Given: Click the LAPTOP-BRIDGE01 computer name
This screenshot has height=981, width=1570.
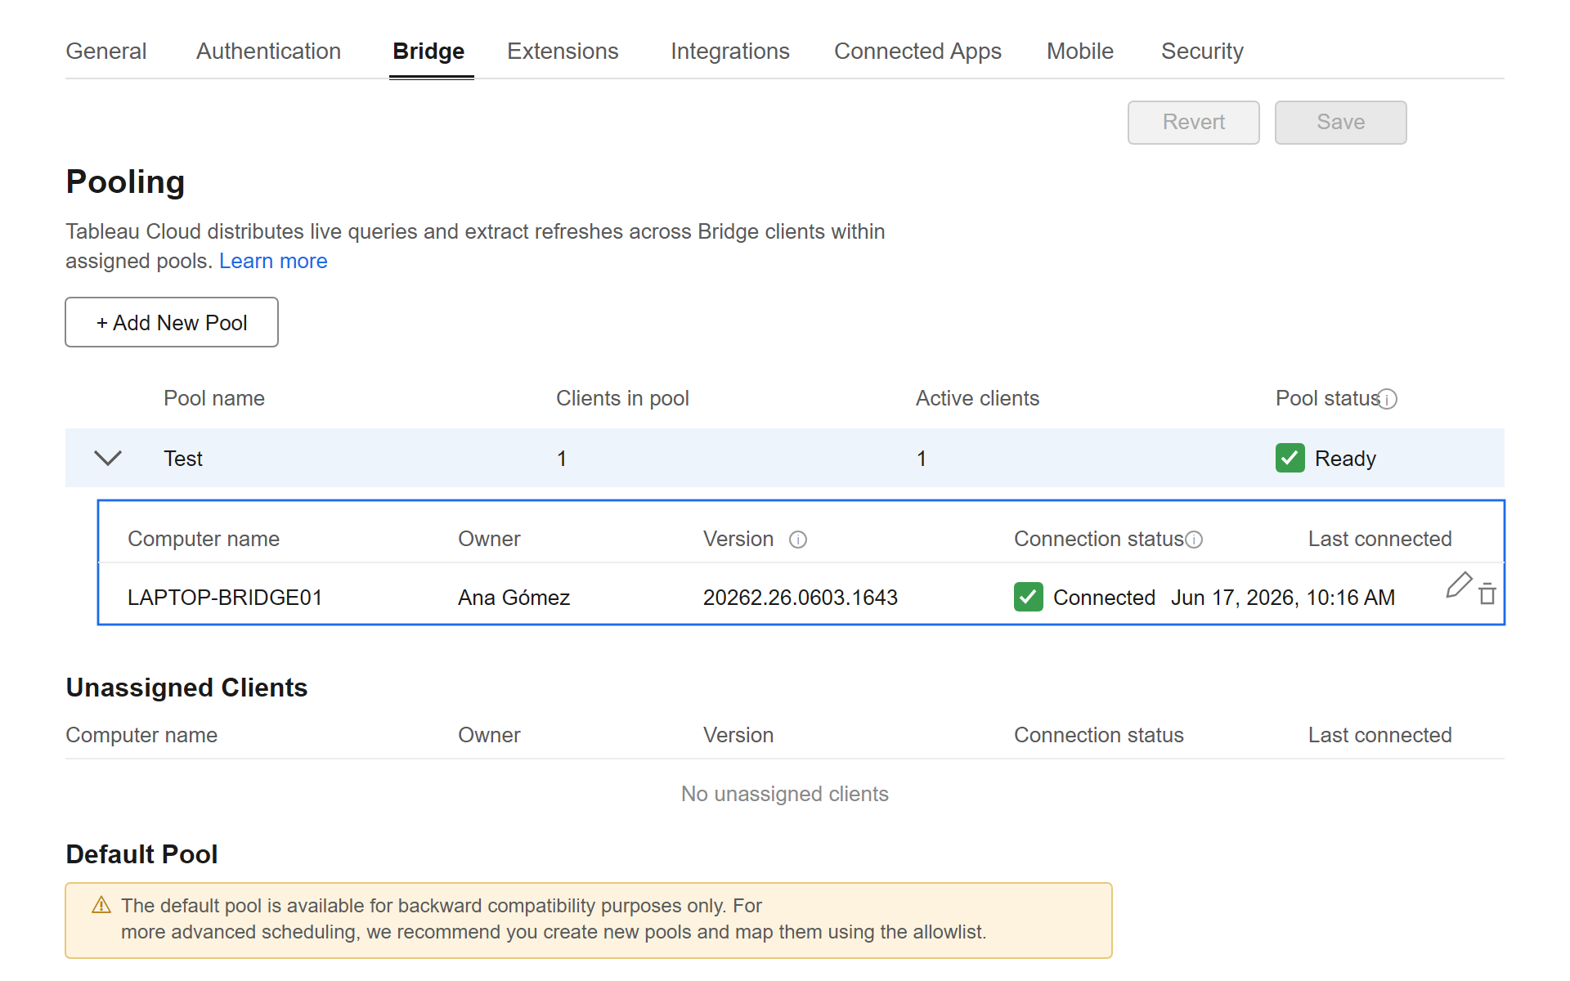Looking at the screenshot, I should pyautogui.click(x=225, y=598).
